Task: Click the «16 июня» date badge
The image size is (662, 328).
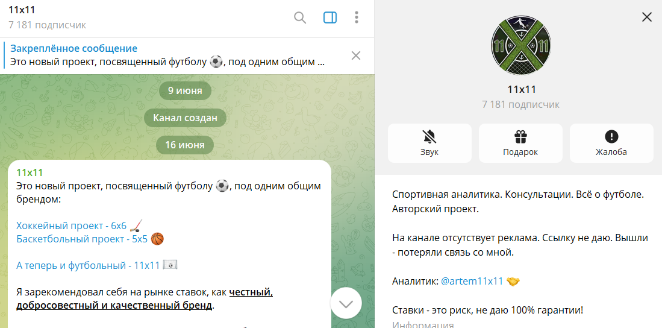Action: (x=185, y=145)
